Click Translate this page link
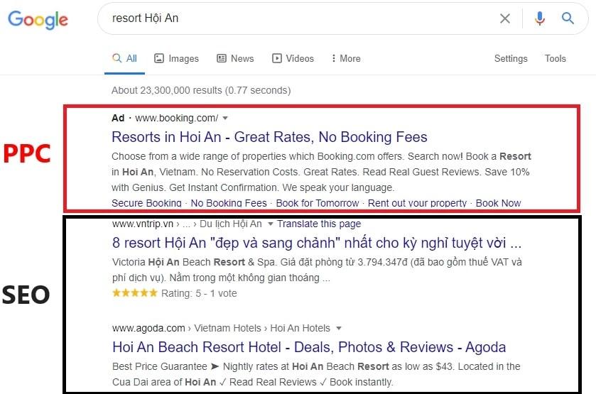596x394 pixels. 319,224
